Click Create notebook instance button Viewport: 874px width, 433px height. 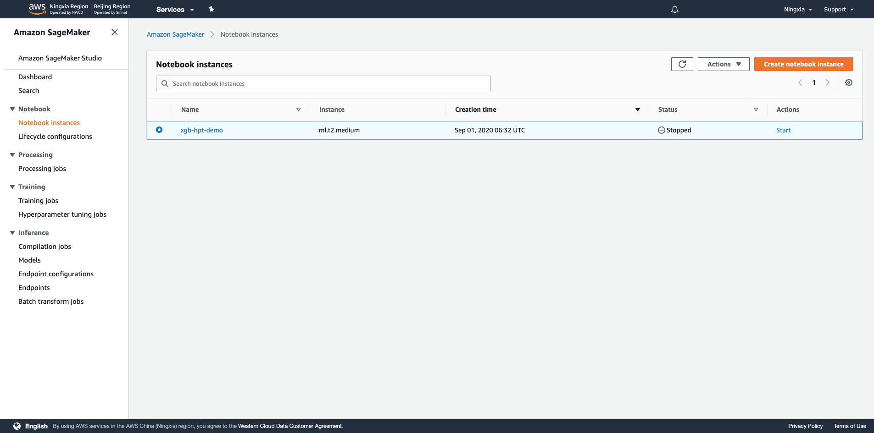[803, 64]
